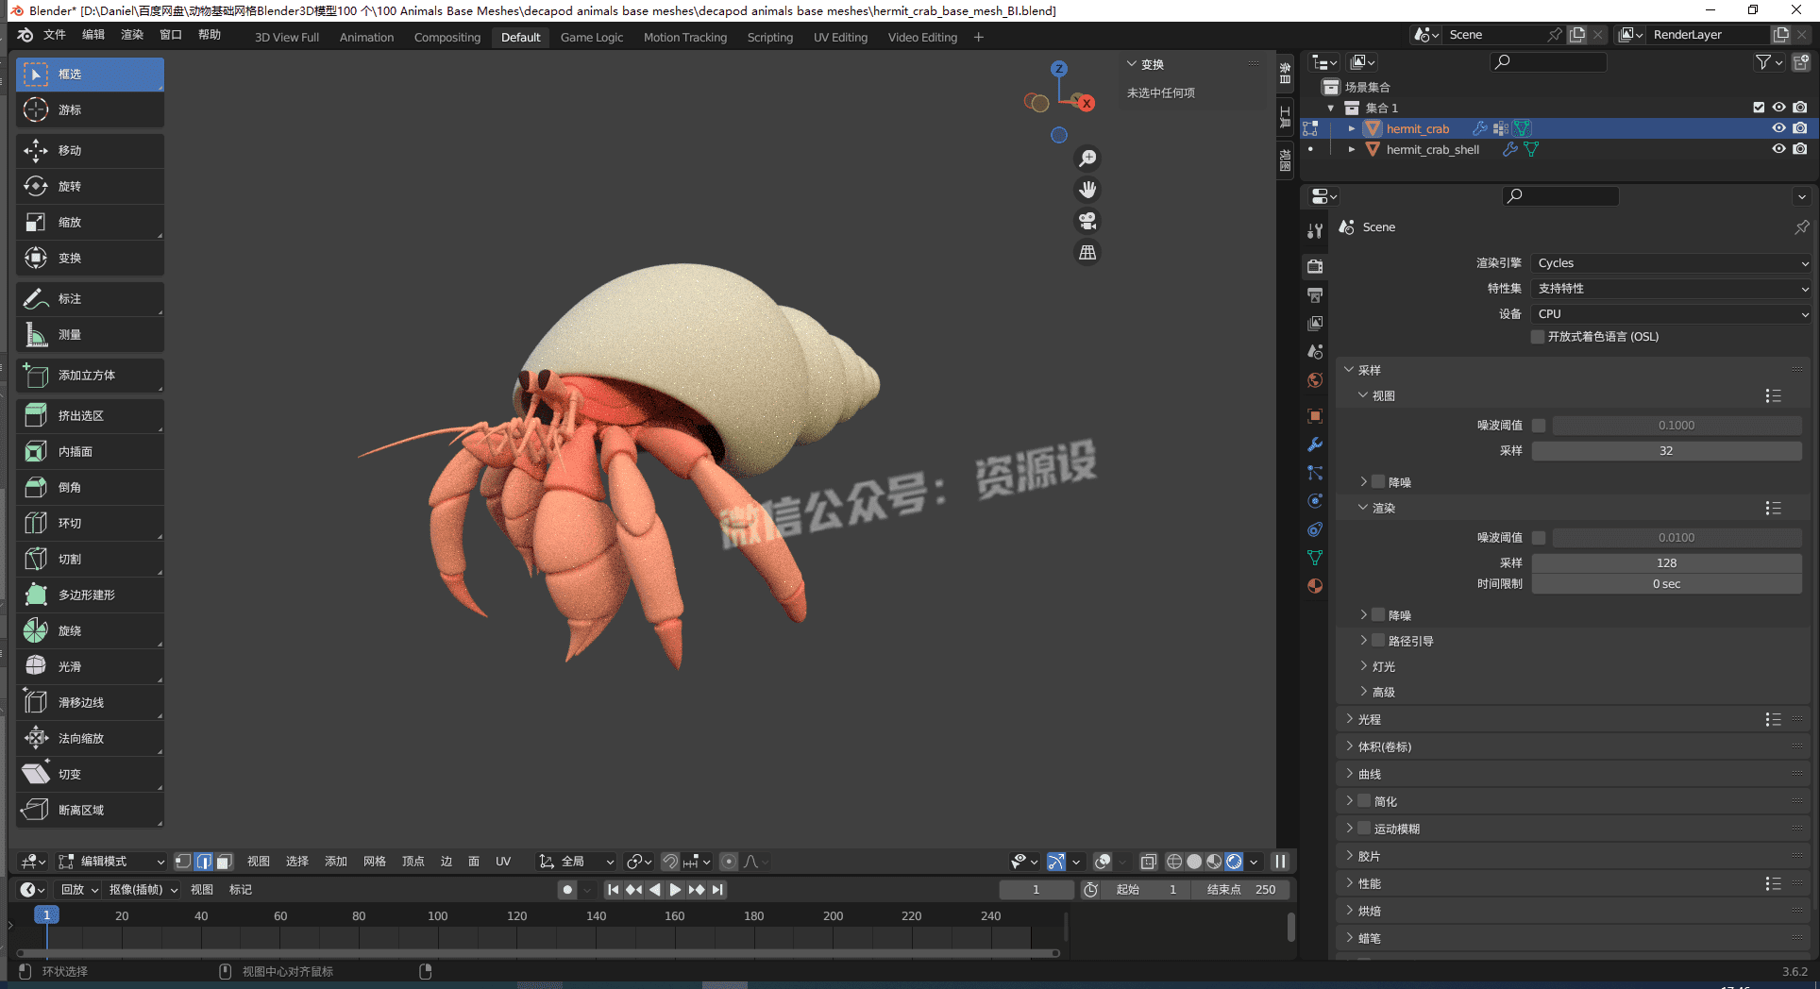The image size is (1820, 989).
Task: Select the 旋转 rotate tool
Action: click(90, 186)
